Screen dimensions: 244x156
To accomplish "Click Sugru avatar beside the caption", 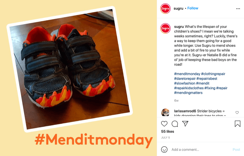I will coord(165,28).
